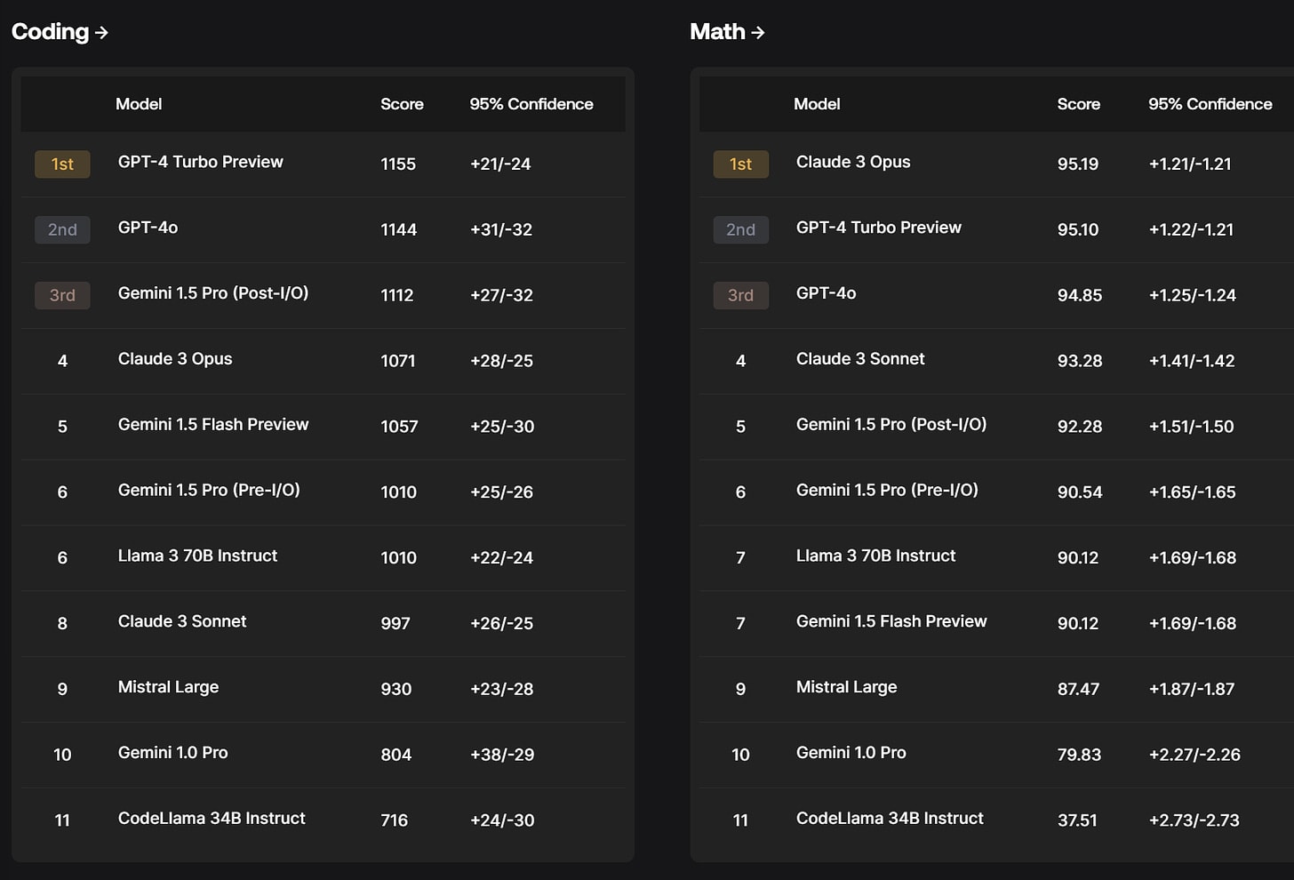Click the math score 95.10

coord(1078,230)
